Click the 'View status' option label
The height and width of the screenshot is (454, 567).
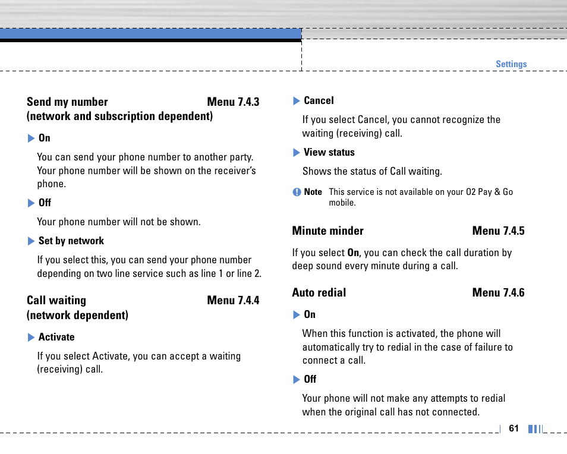click(329, 152)
